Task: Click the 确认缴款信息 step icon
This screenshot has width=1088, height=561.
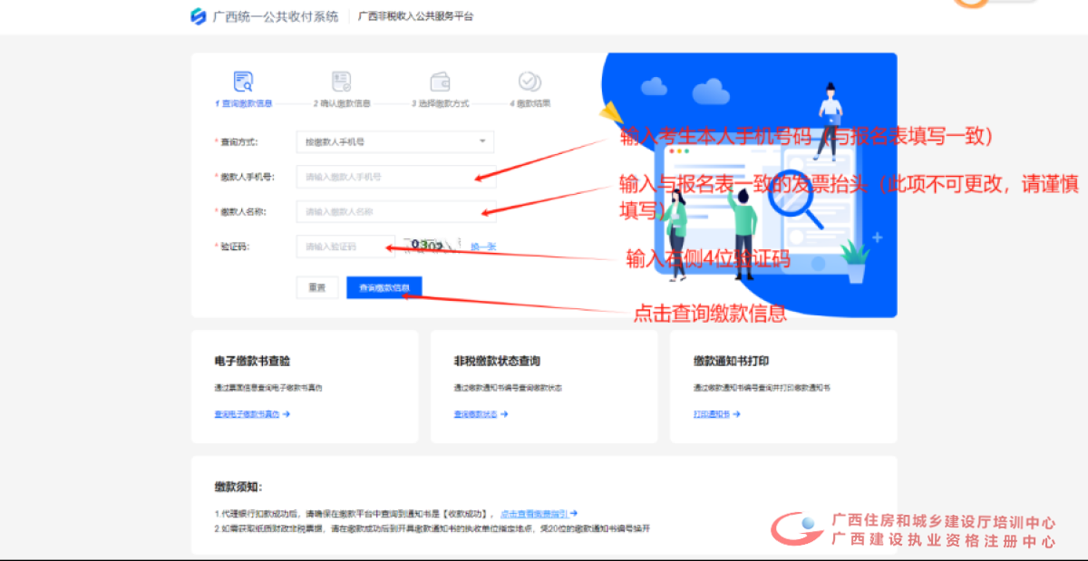Action: [x=341, y=82]
